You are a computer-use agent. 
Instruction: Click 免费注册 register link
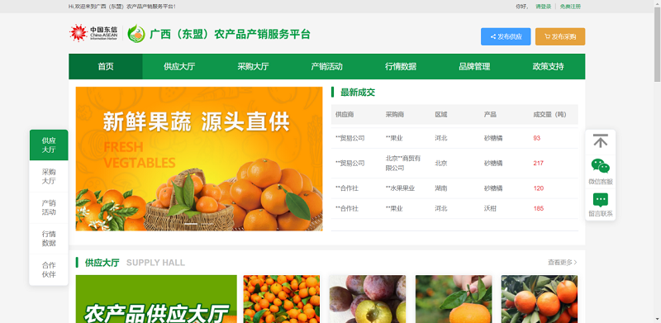(570, 7)
